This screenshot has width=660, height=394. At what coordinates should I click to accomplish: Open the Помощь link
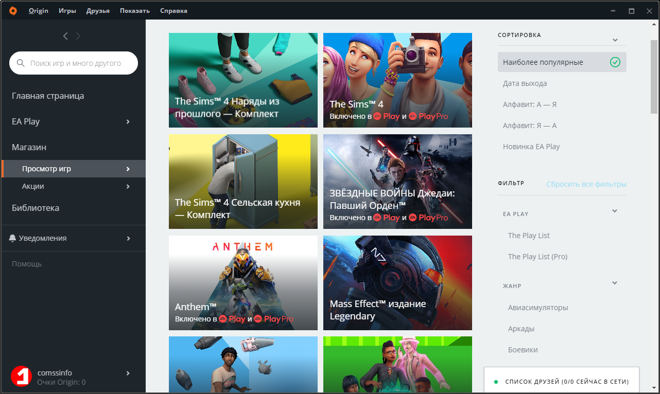pyautogui.click(x=27, y=264)
